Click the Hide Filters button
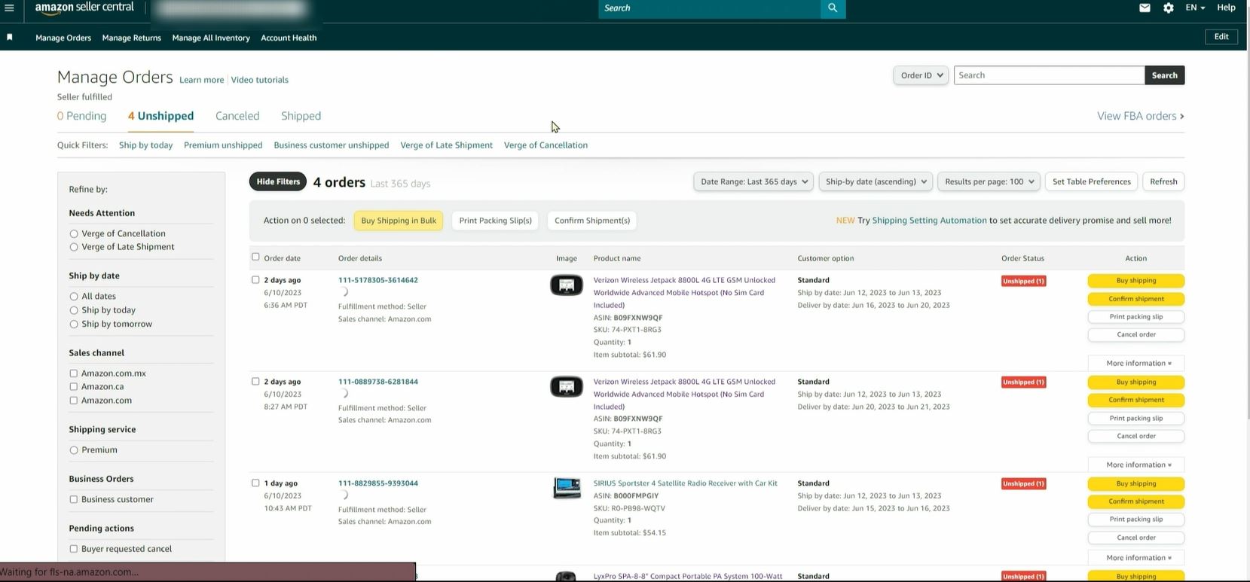Screen dimensions: 1250x582 [x=278, y=181]
